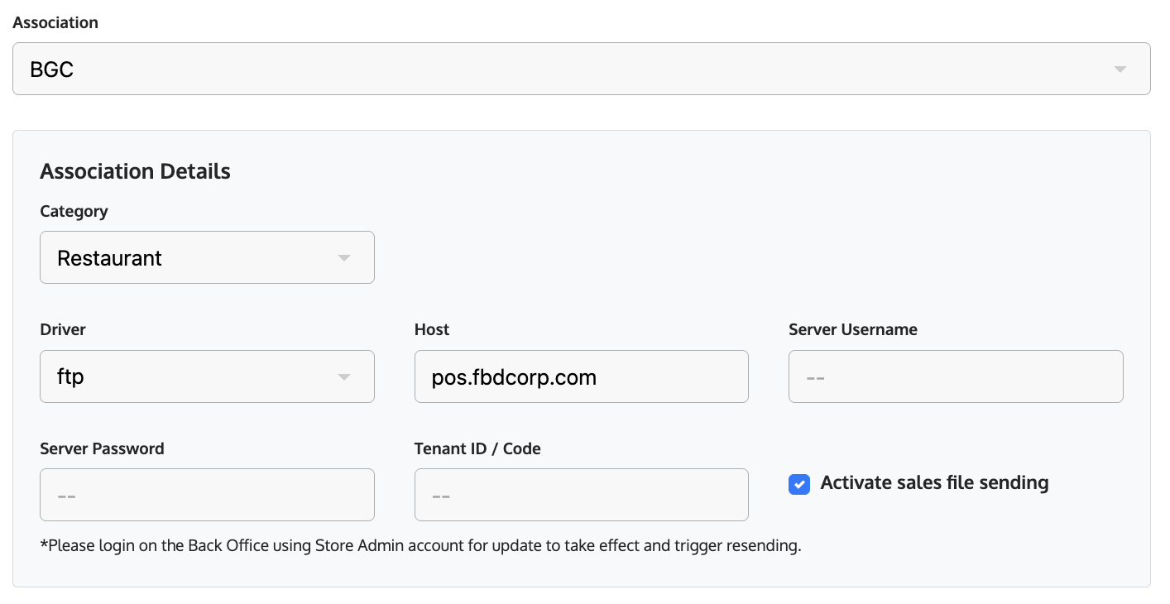1170x604 pixels.
Task: Click the arrow icon in Association field
Action: (1120, 70)
